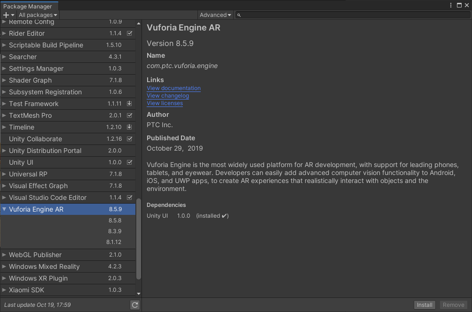Click the installed checkmark for TextMesh Pro
This screenshot has width=472, height=312.
point(129,115)
